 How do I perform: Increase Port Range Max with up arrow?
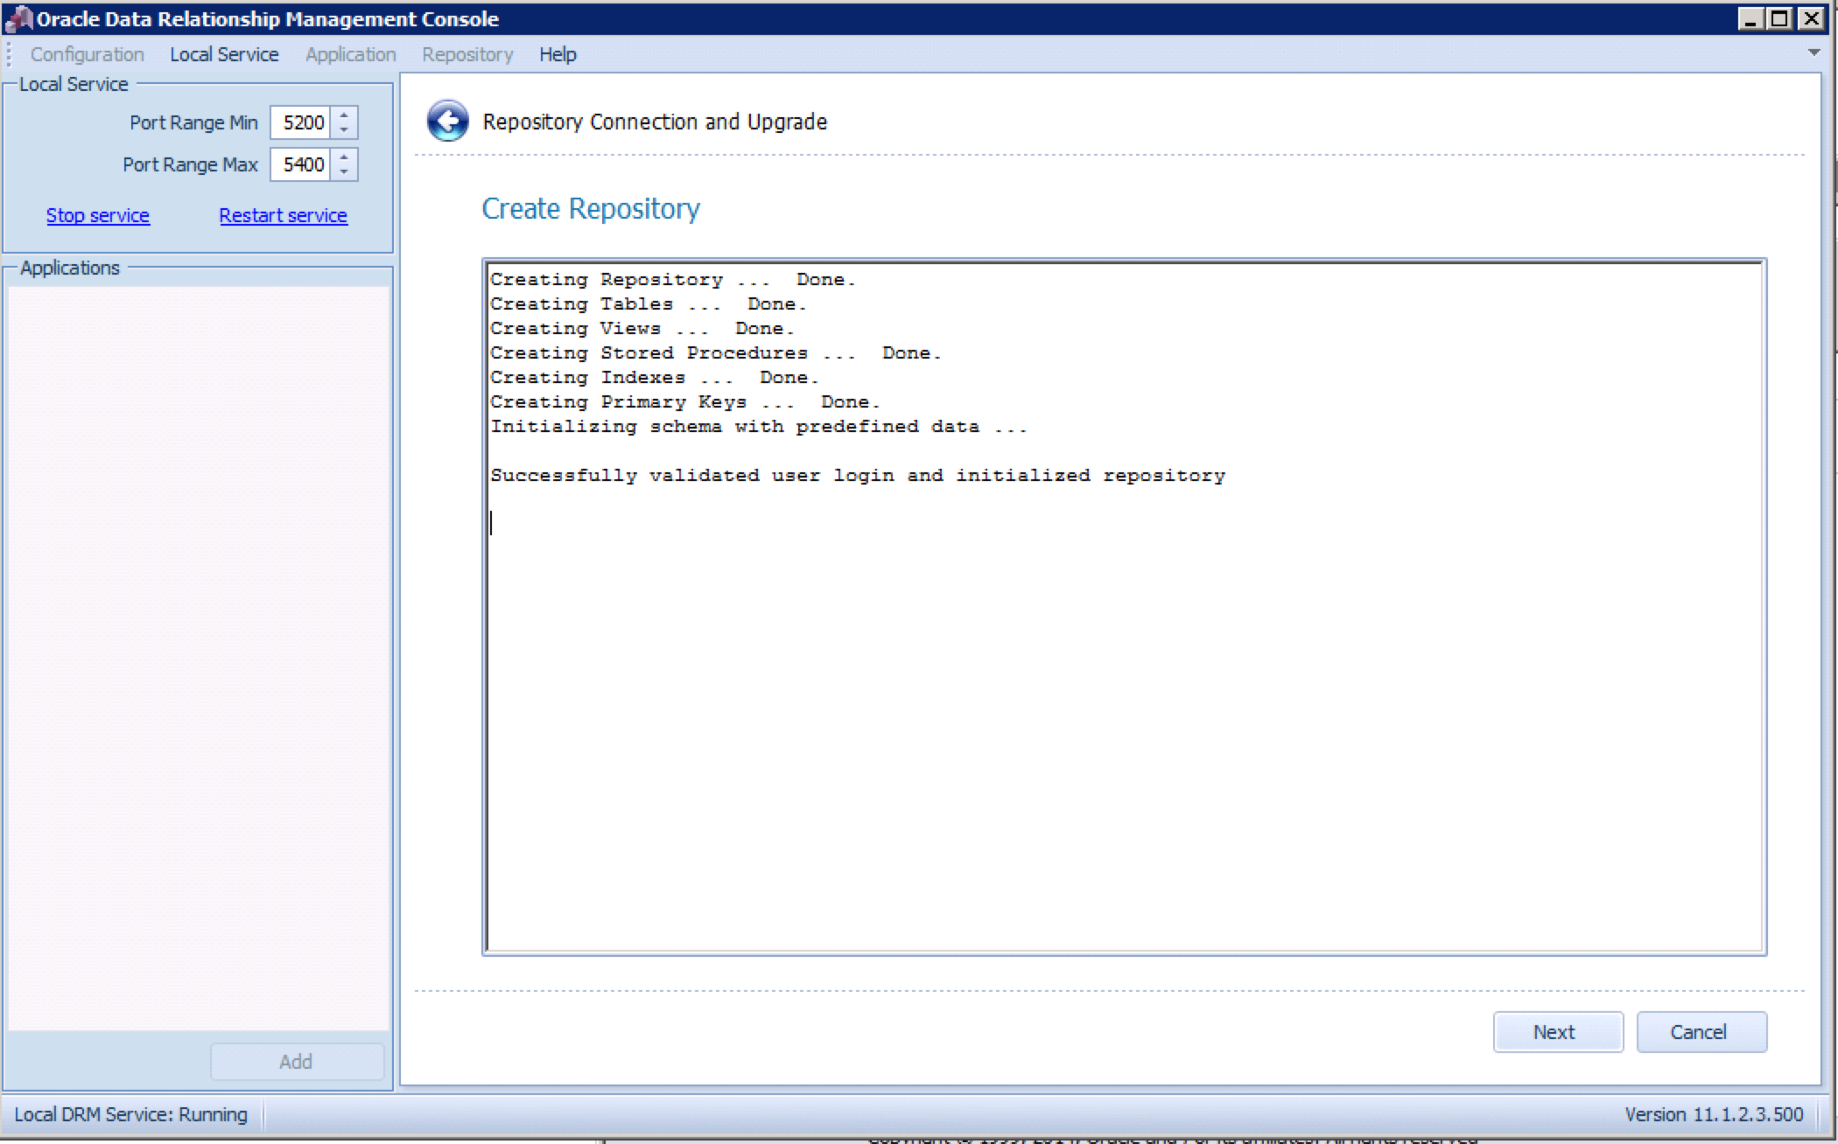tap(345, 157)
